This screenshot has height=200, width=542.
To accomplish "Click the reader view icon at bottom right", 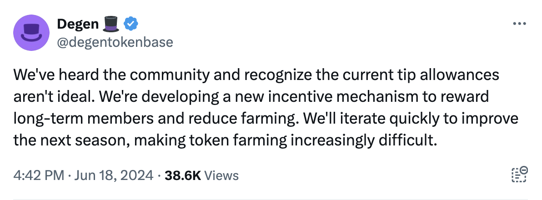I will (x=519, y=175).
